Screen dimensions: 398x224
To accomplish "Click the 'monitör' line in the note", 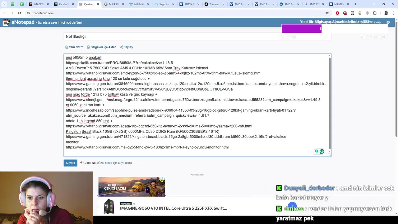I will [x=72, y=142].
